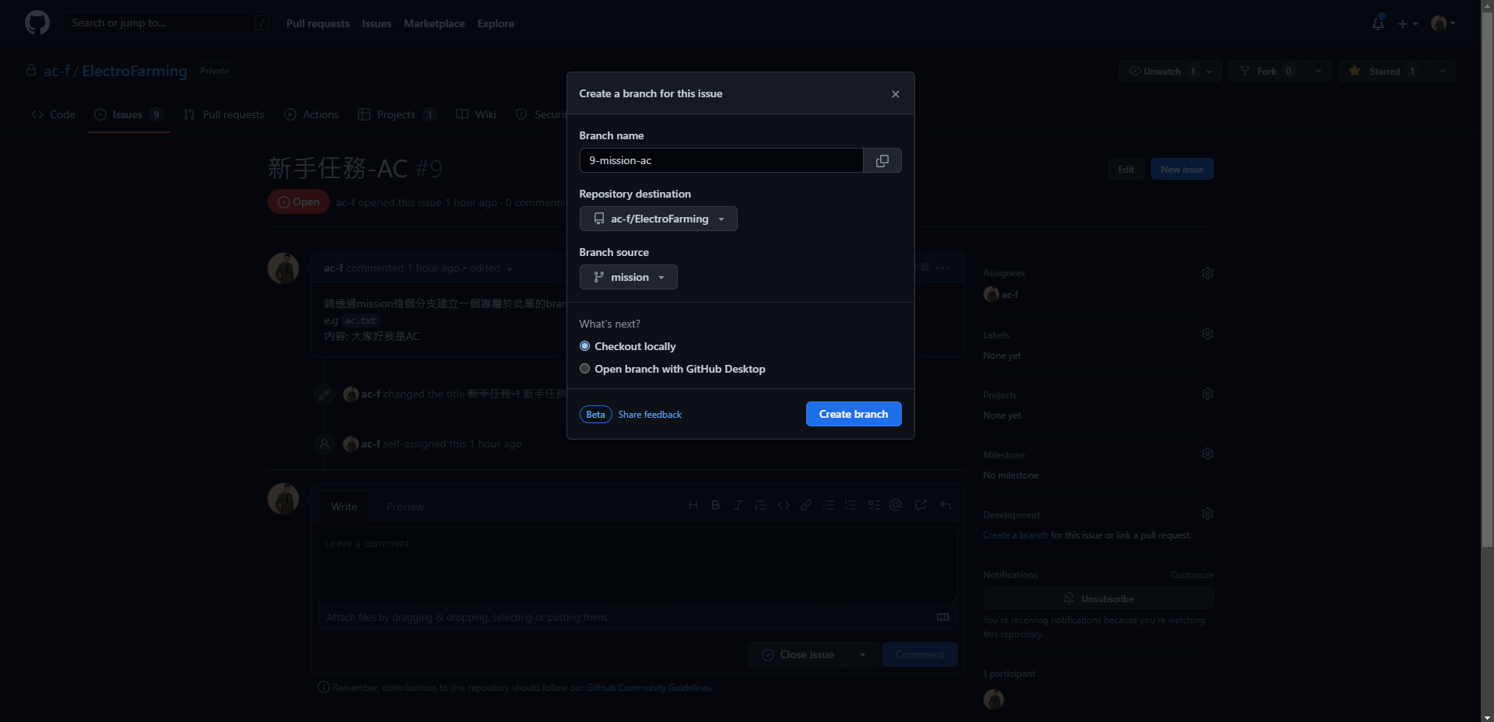Click the Leave a comment text area
Image resolution: width=1494 pixels, height=722 pixels.
[637, 566]
